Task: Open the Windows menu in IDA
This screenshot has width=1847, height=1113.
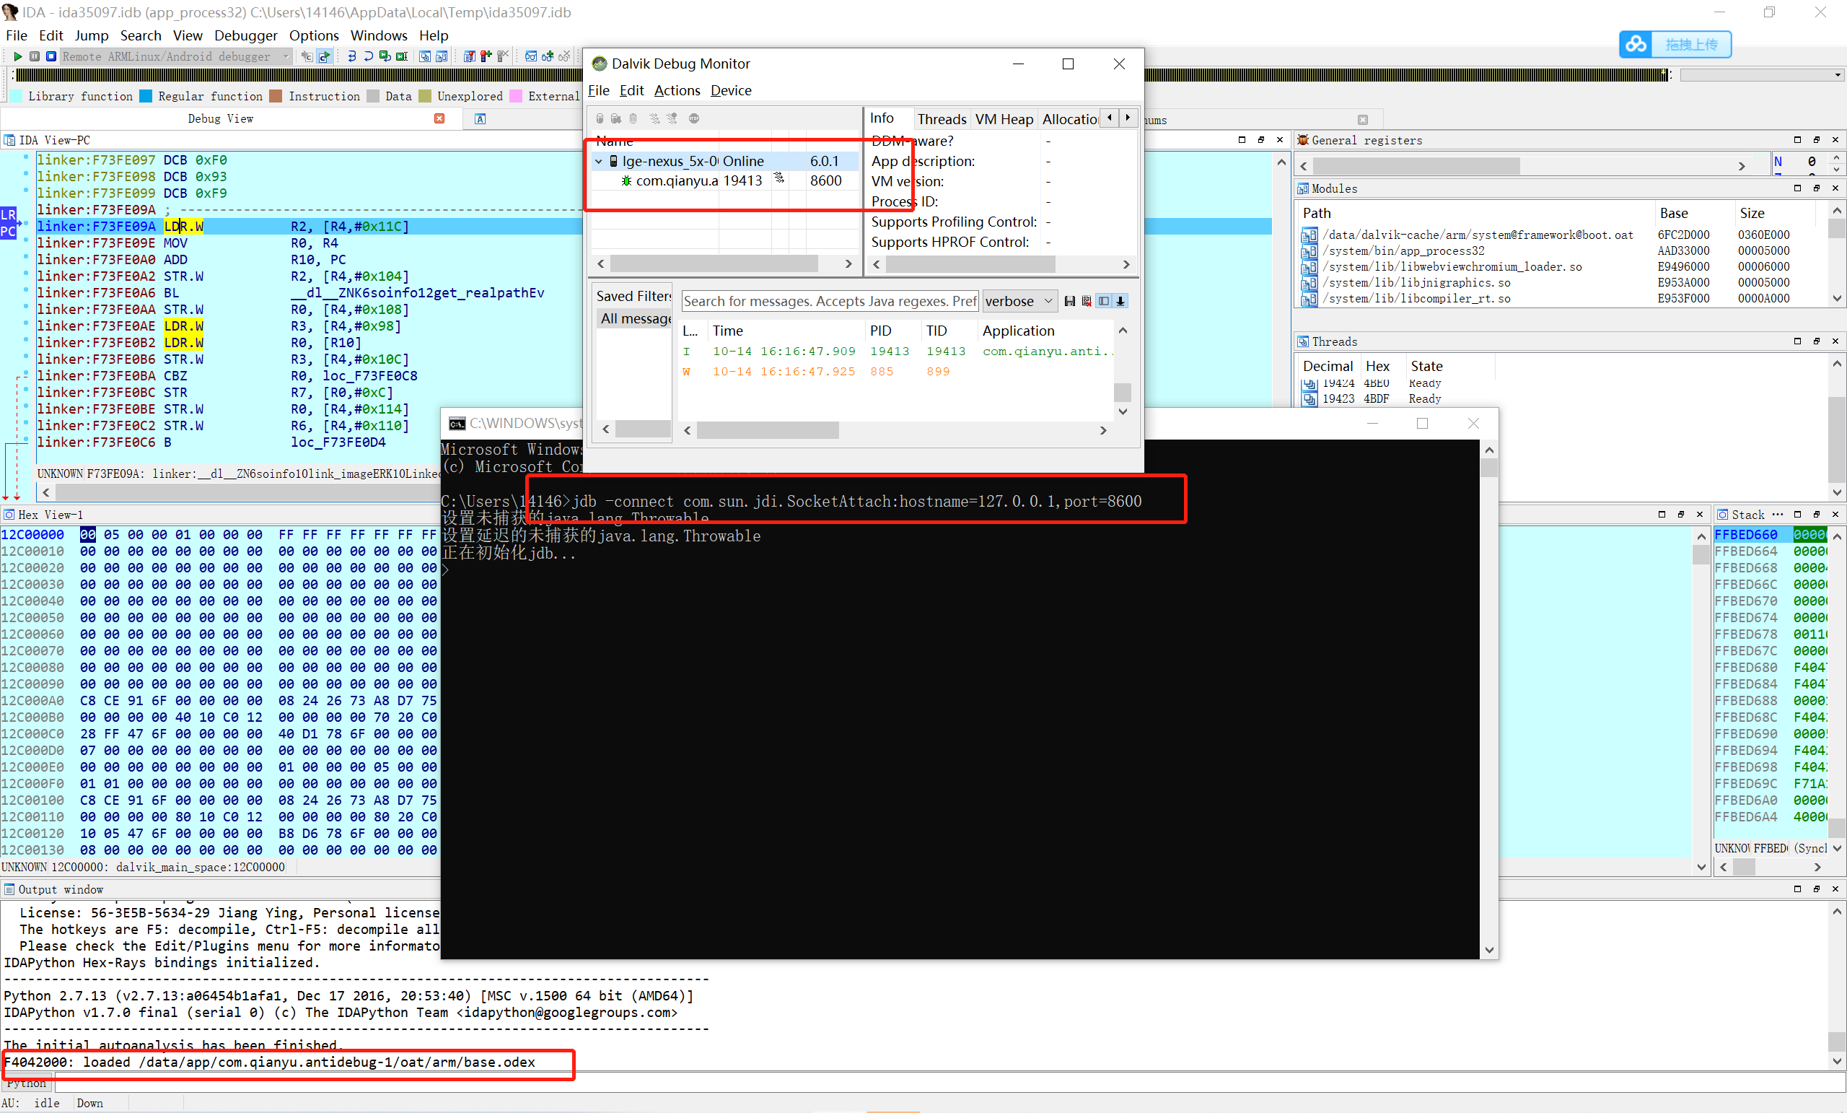Action: click(x=380, y=35)
